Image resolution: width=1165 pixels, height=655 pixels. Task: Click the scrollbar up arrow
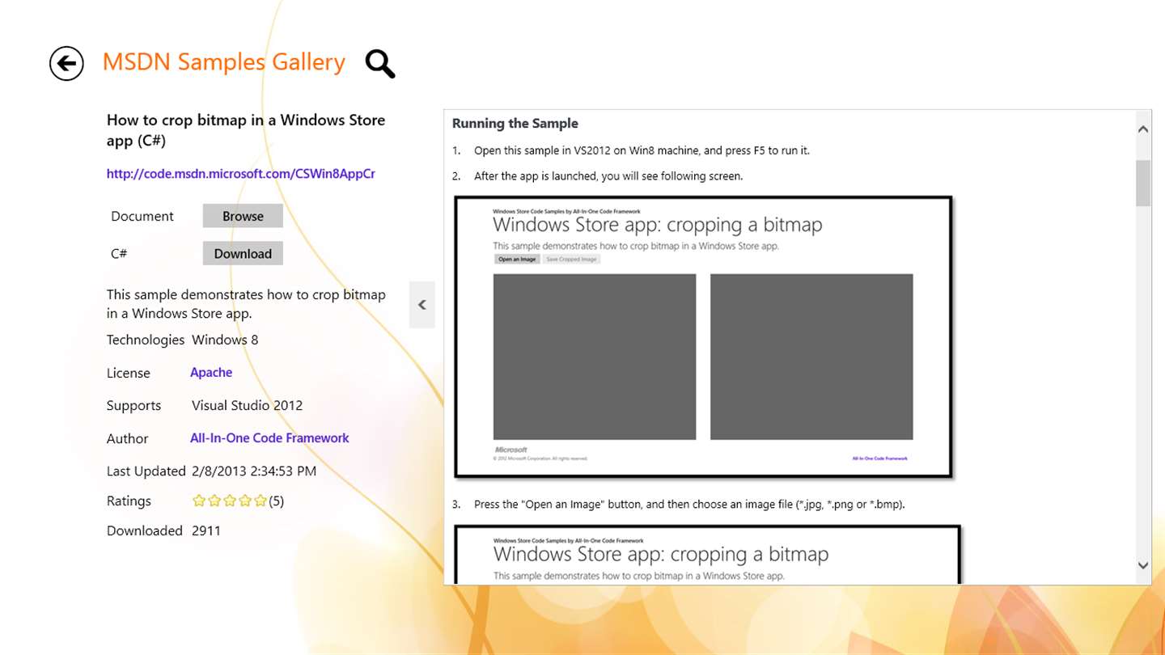(1143, 129)
